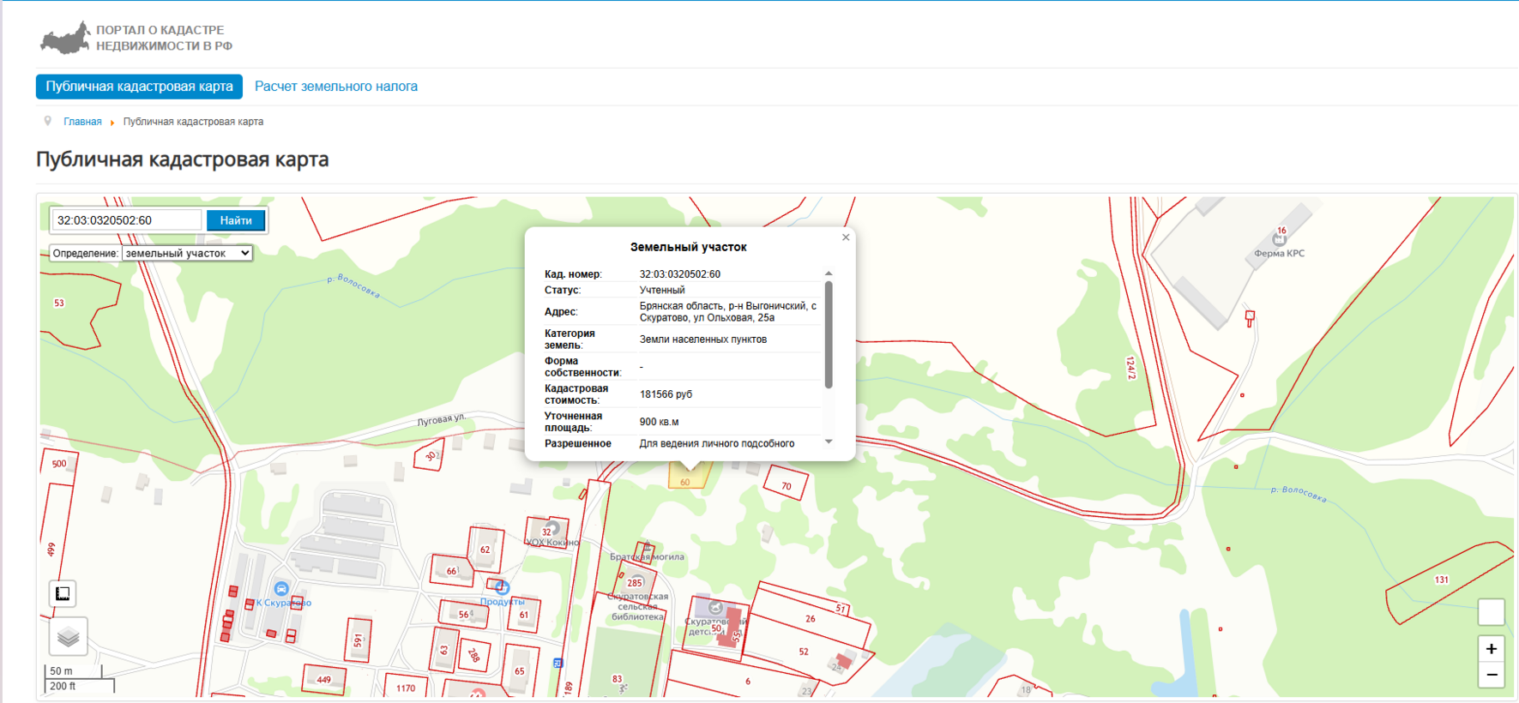Select highlighted parcel 60 on map

(x=685, y=478)
